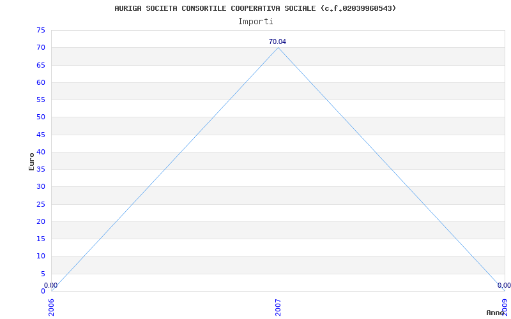Click the 25 y-axis tick label
Screen dimensions: 511x319
pyautogui.click(x=41, y=204)
